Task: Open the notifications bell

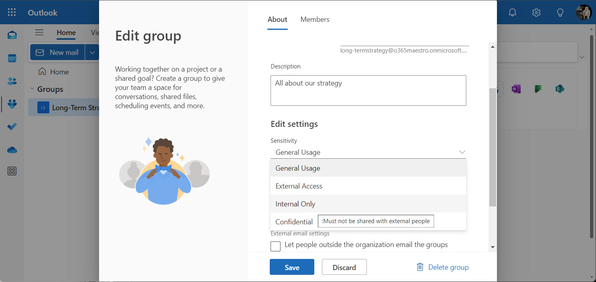Action: coord(512,12)
